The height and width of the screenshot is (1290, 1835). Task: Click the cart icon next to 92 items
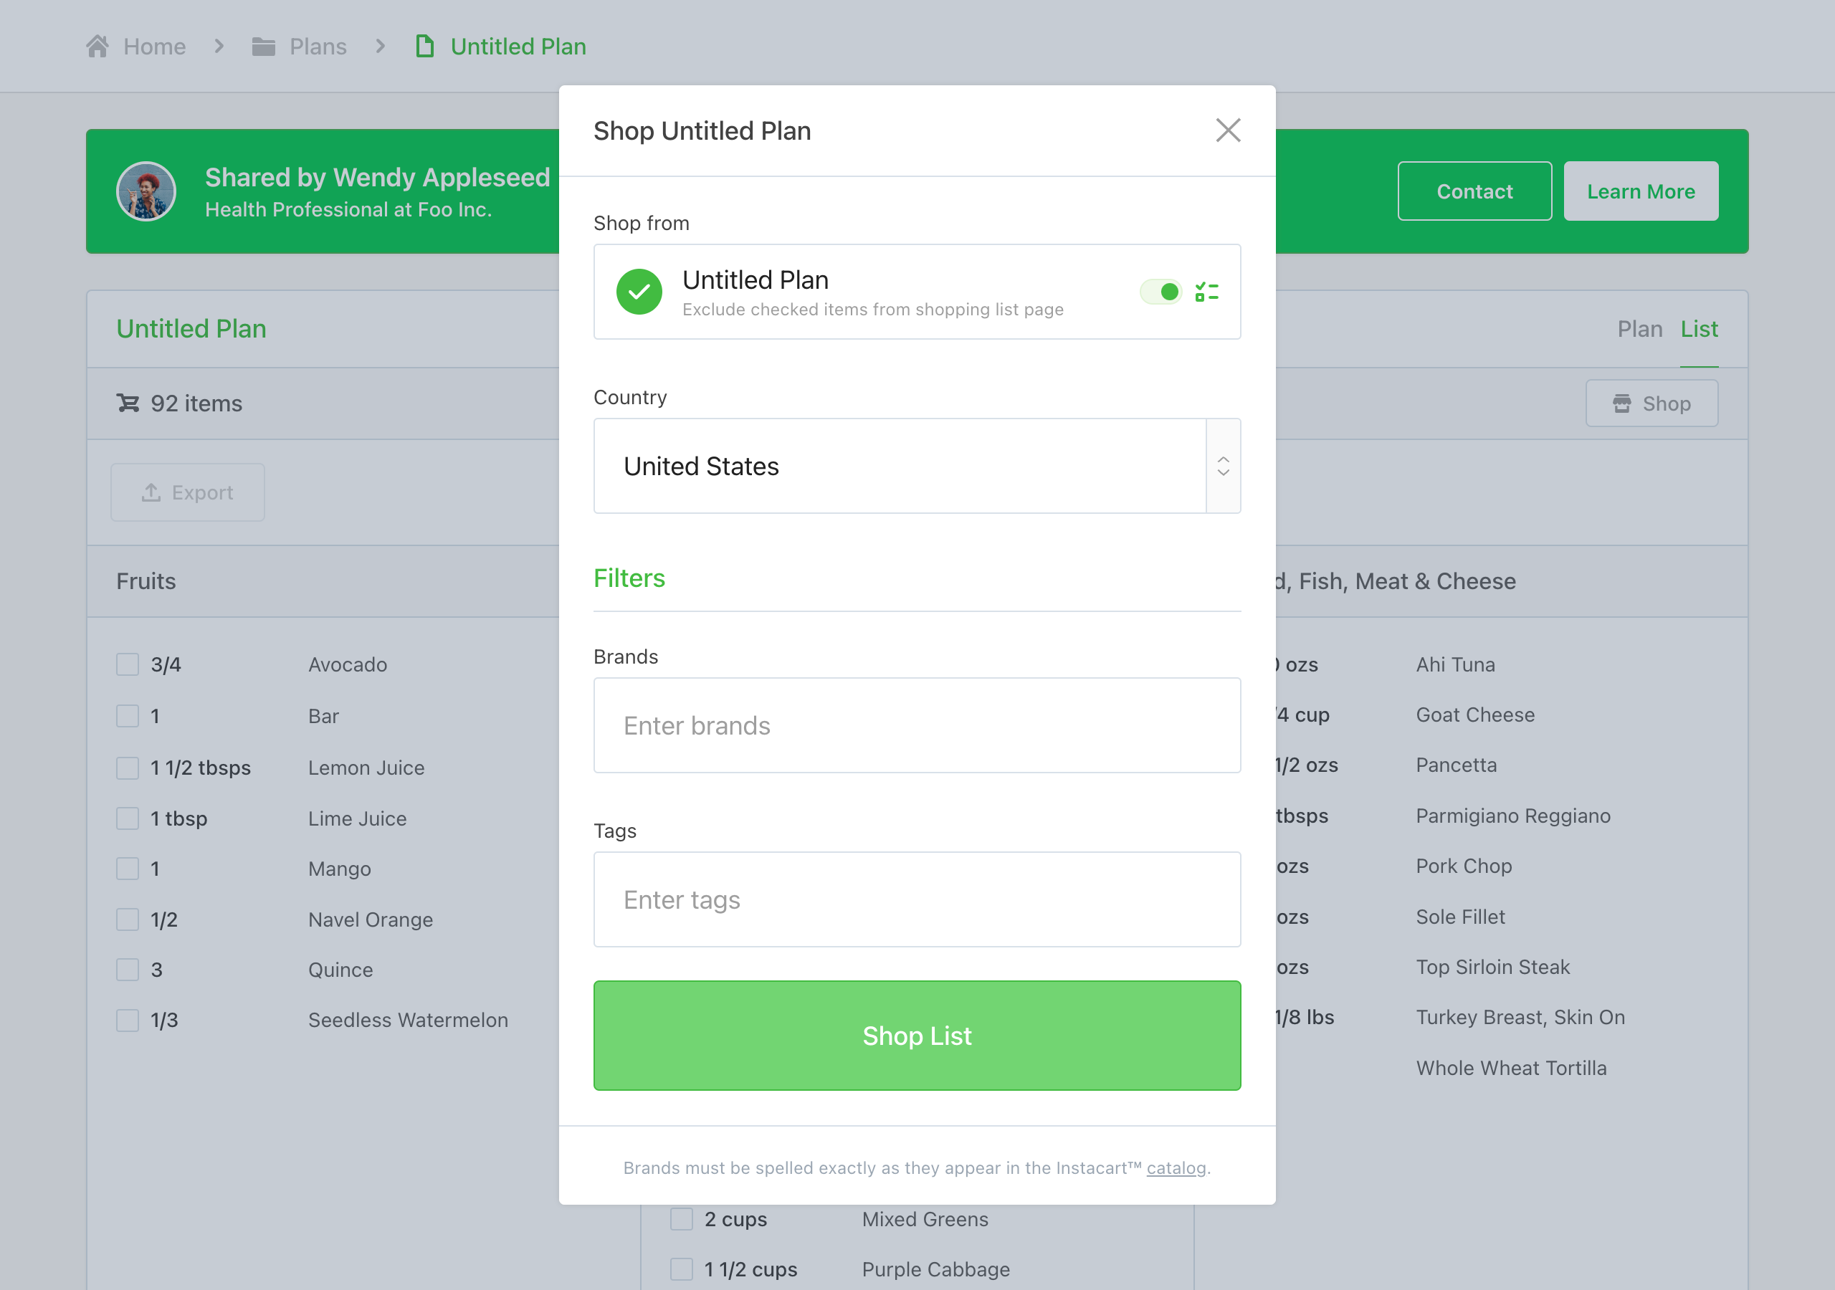coord(128,403)
